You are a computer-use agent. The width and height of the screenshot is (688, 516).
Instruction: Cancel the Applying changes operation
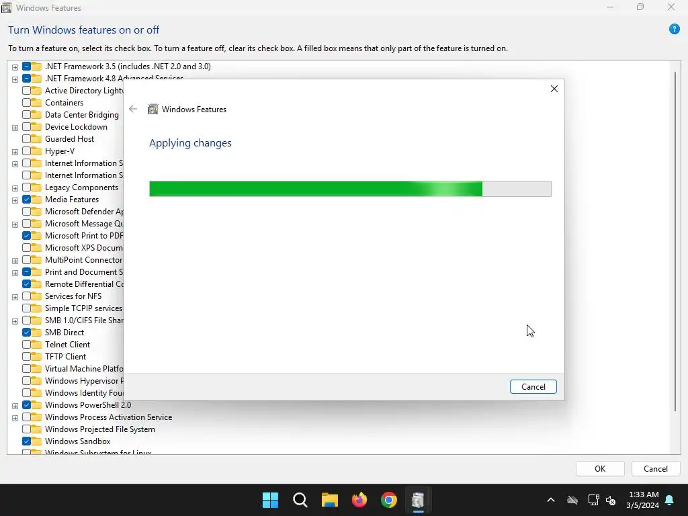coord(533,386)
